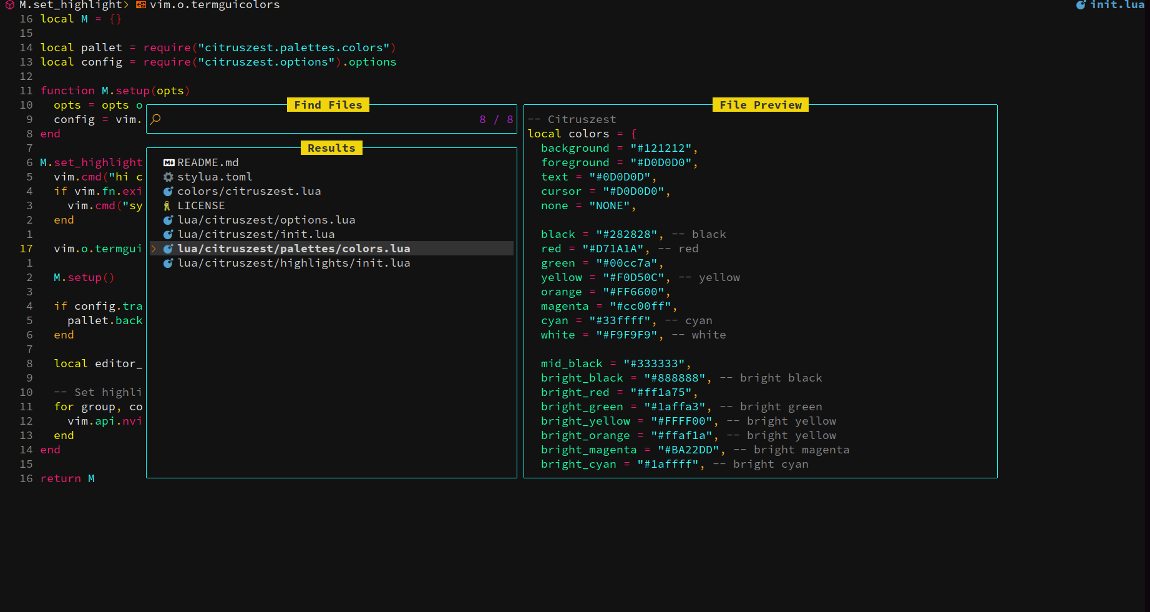Image resolution: width=1150 pixels, height=612 pixels.
Task: Click the Lua icon next to init.lua top right
Action: (x=1081, y=6)
